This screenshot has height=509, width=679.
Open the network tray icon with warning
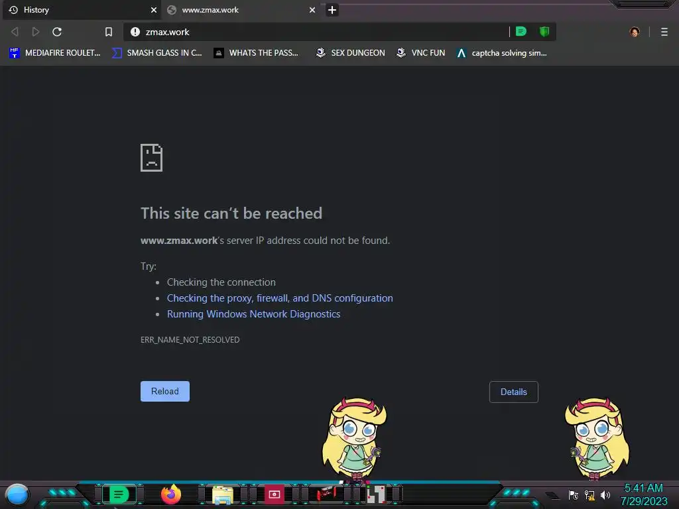pos(589,494)
